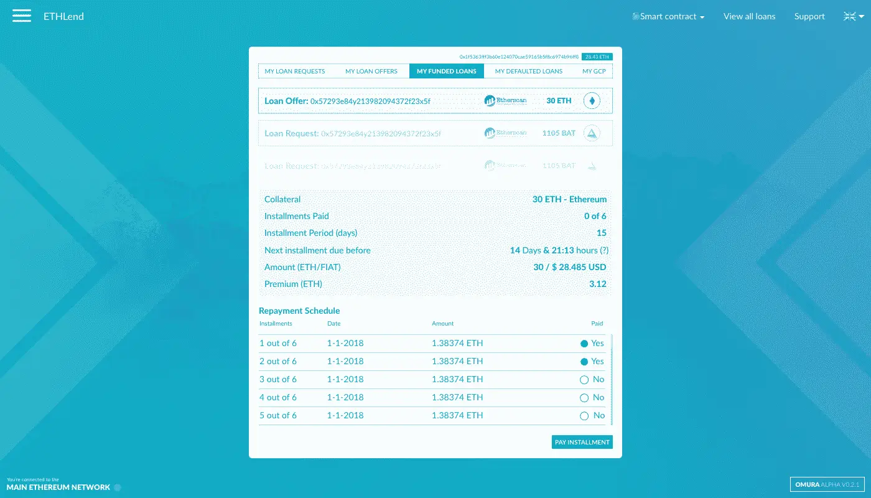Select the Paid radio for installment 4
This screenshot has width=871, height=498.
tap(584, 397)
